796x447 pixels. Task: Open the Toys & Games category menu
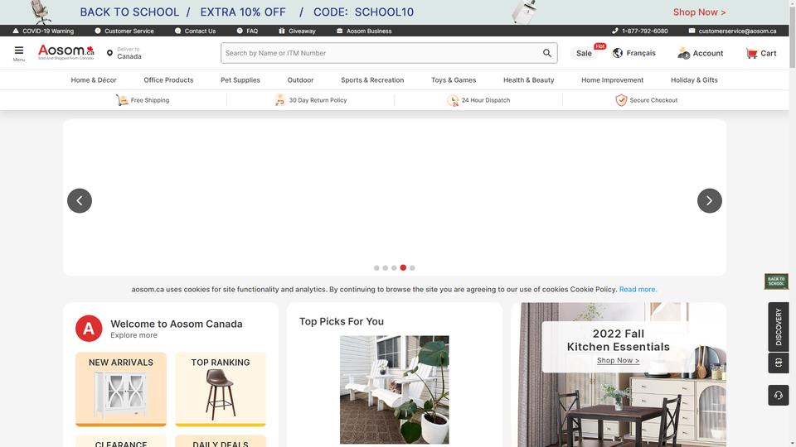click(x=454, y=80)
